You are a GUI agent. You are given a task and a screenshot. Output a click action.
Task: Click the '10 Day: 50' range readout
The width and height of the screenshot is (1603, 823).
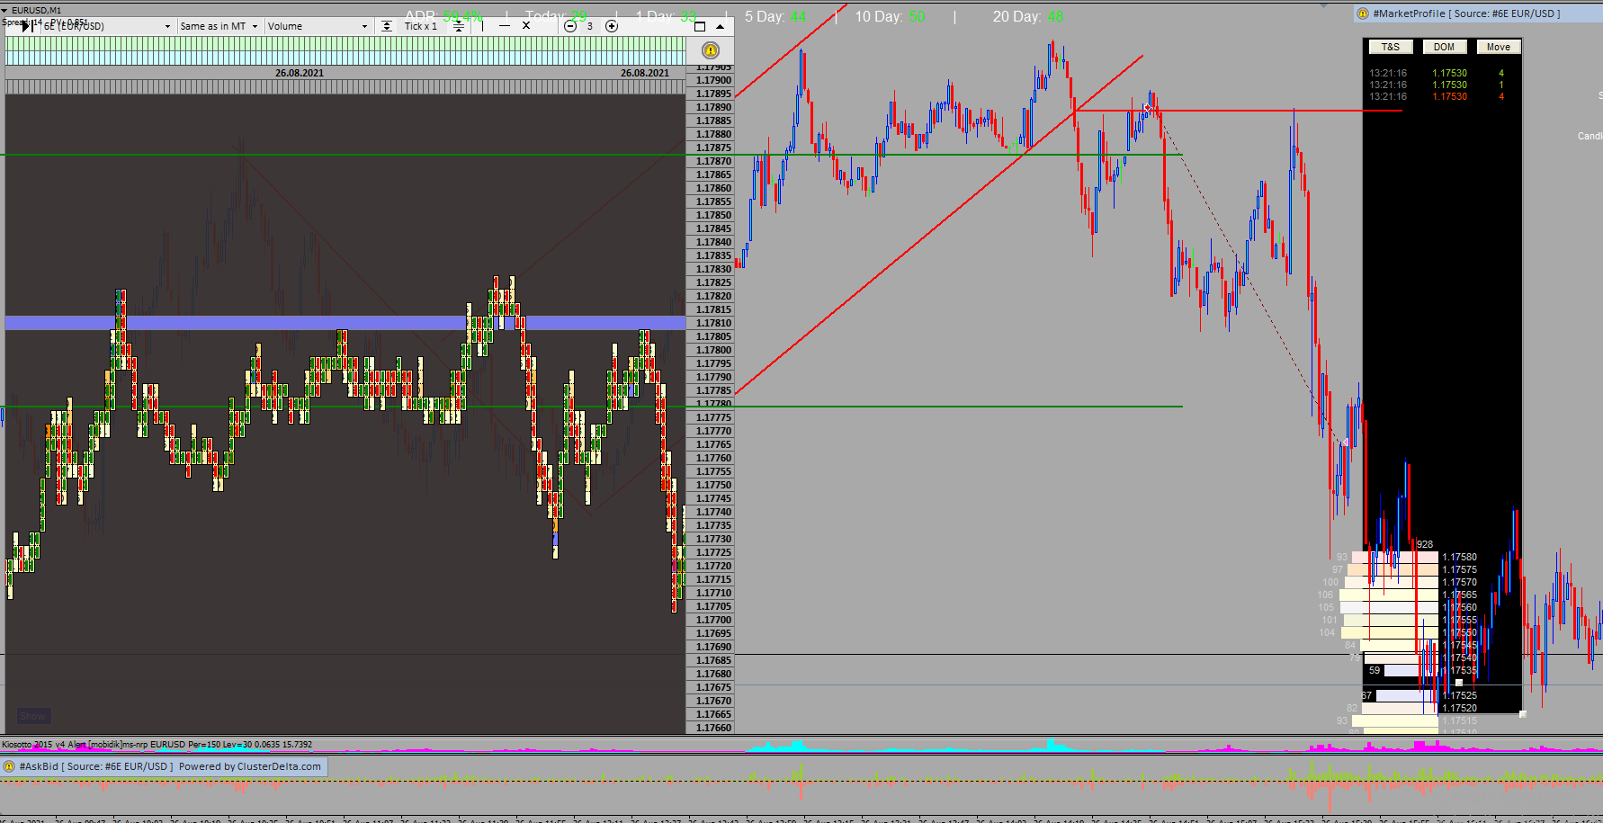click(890, 16)
